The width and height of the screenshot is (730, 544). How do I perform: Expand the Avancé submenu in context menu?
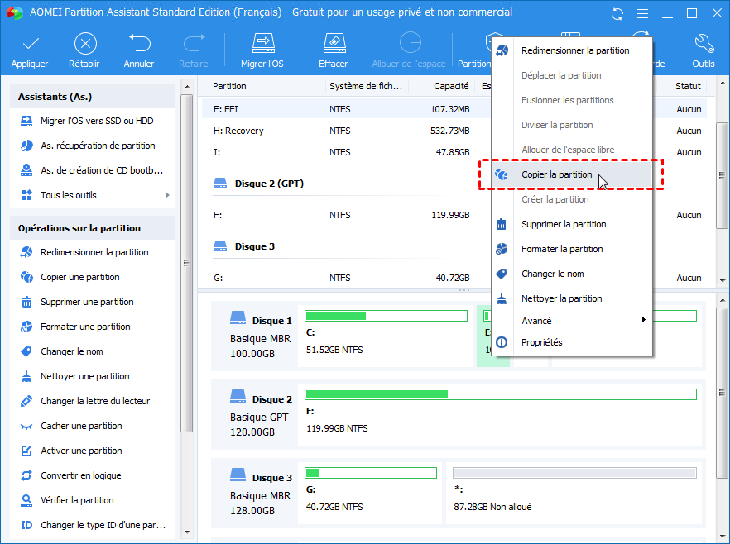[643, 320]
